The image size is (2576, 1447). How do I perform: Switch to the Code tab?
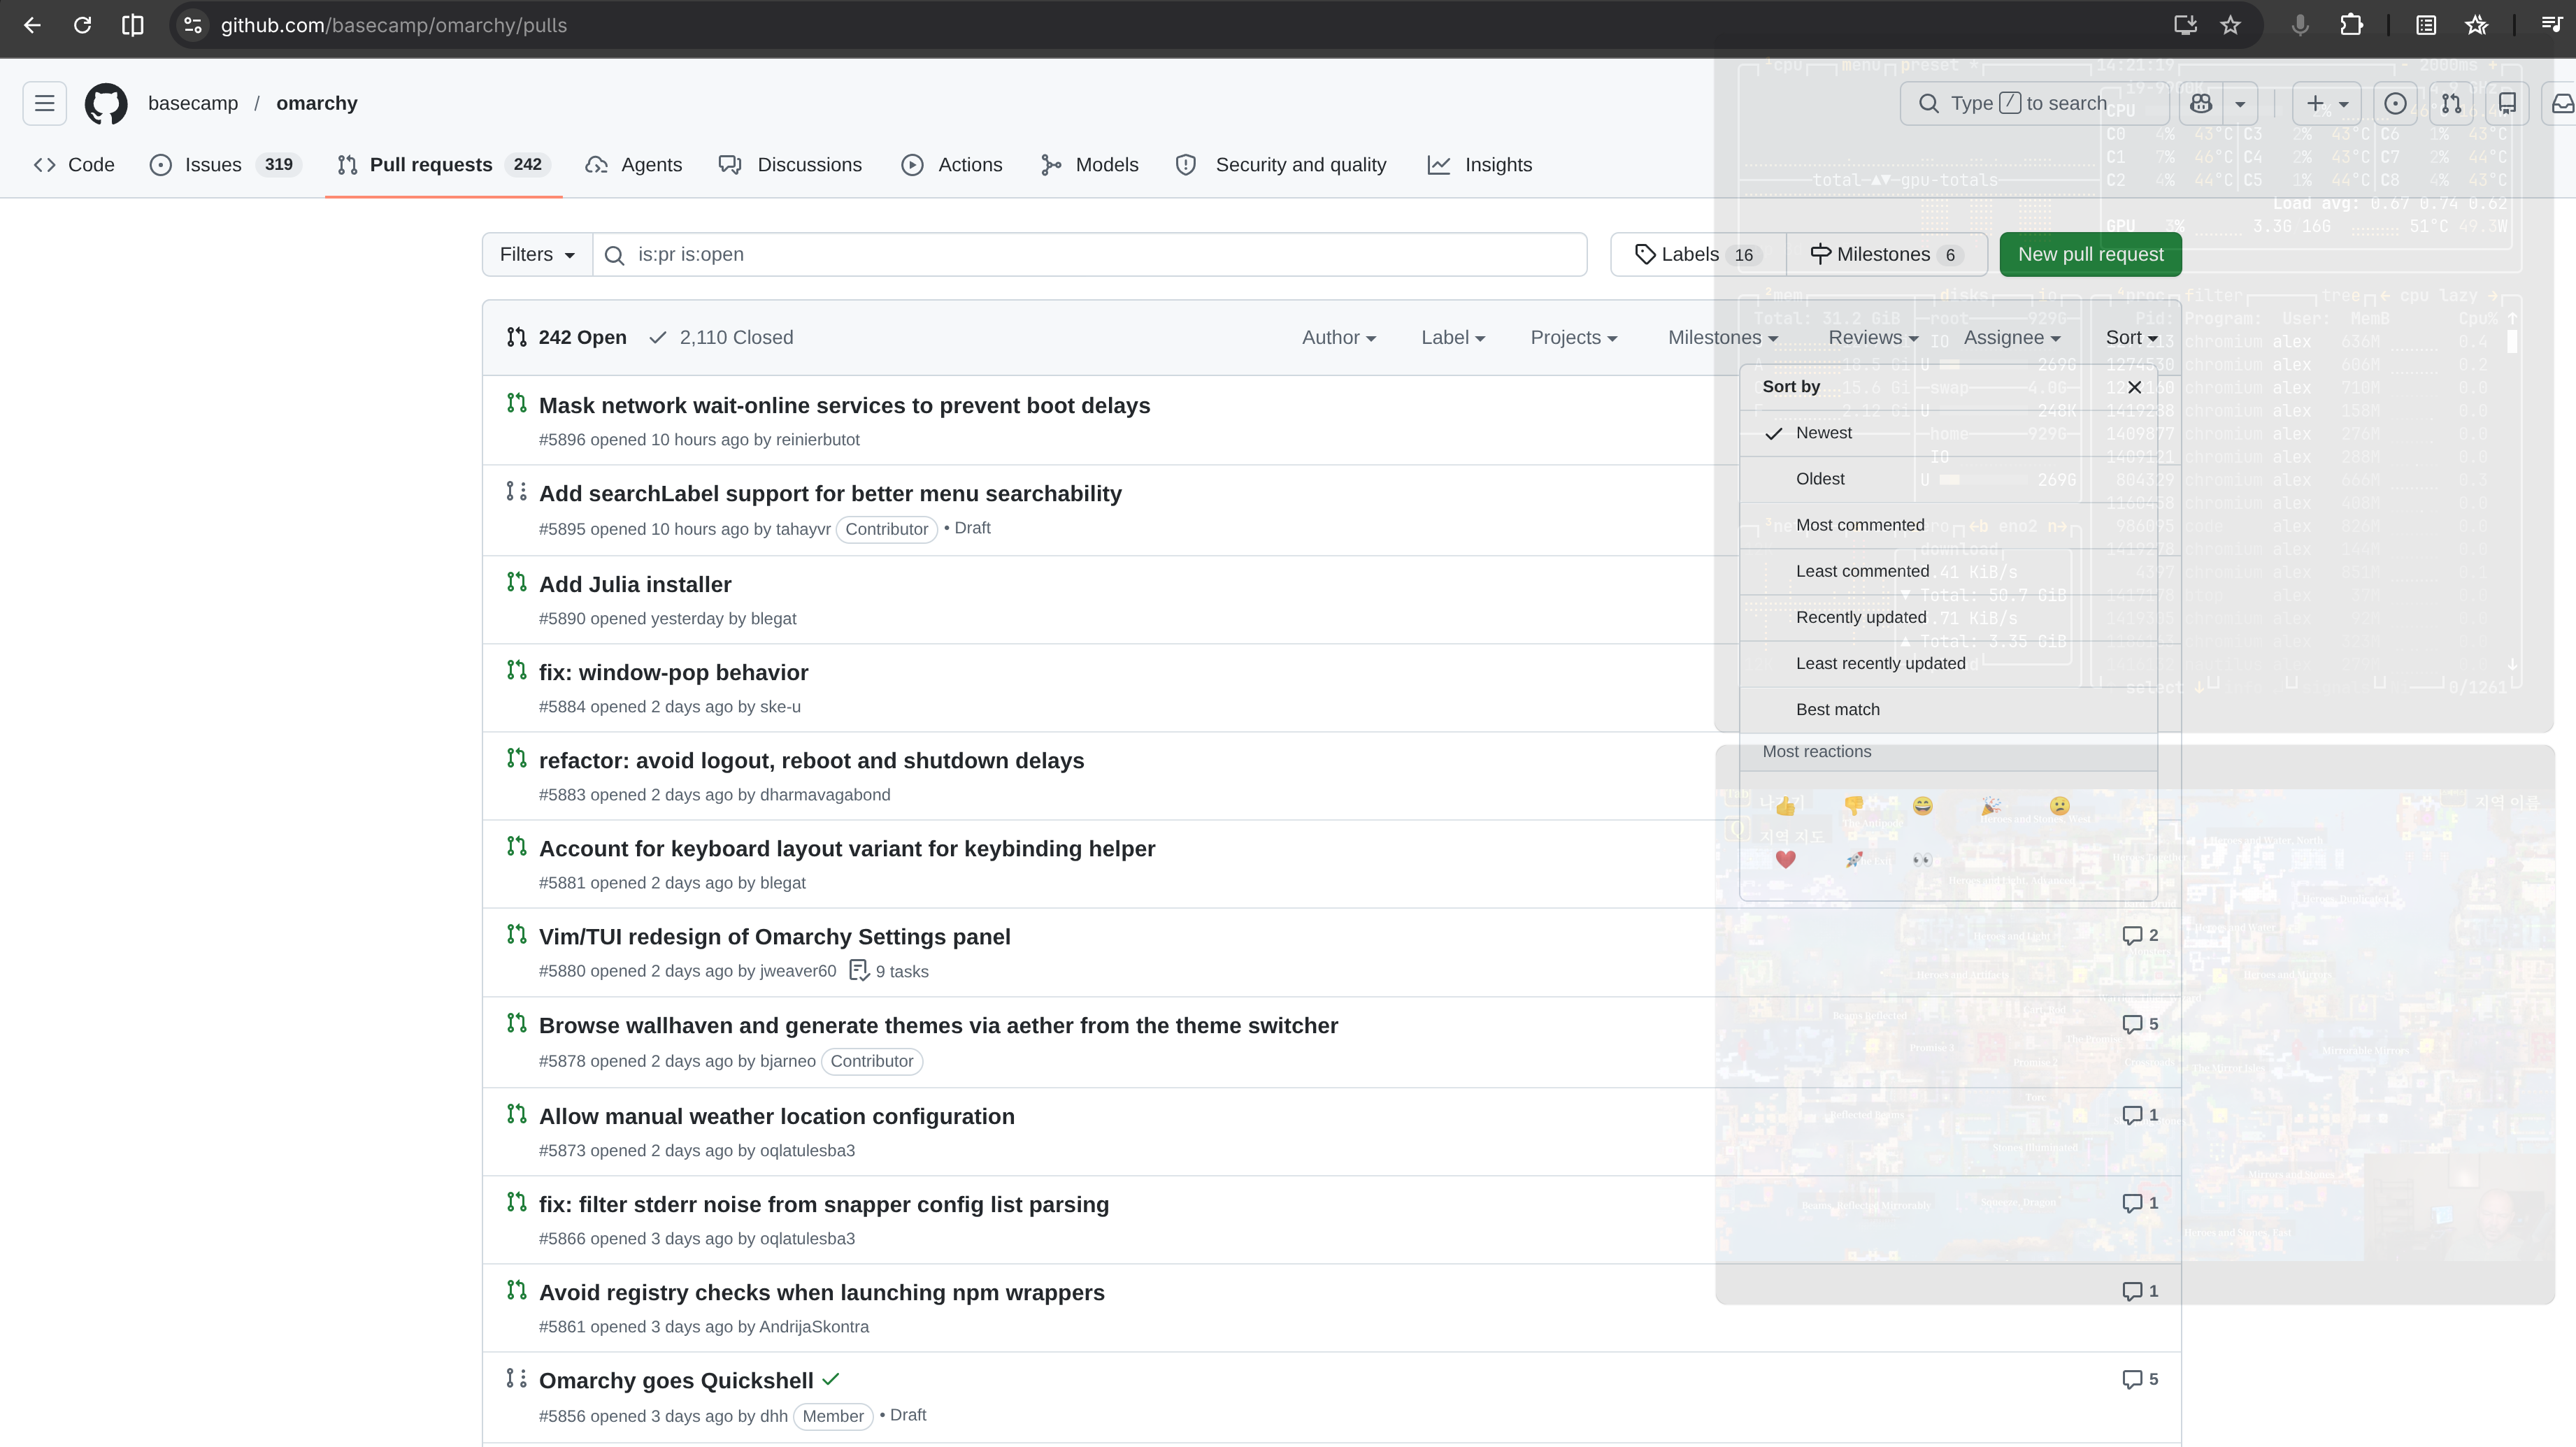[x=74, y=165]
